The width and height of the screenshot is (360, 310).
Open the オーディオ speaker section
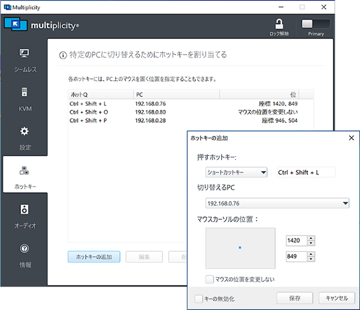click(x=25, y=217)
